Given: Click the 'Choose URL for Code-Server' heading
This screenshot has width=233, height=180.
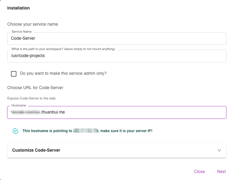Looking at the screenshot, I should click(35, 88).
